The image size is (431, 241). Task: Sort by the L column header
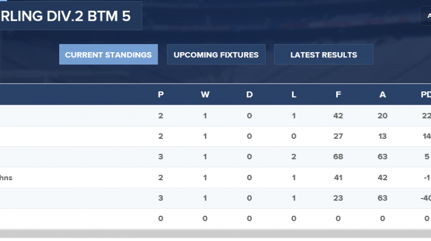click(x=294, y=95)
